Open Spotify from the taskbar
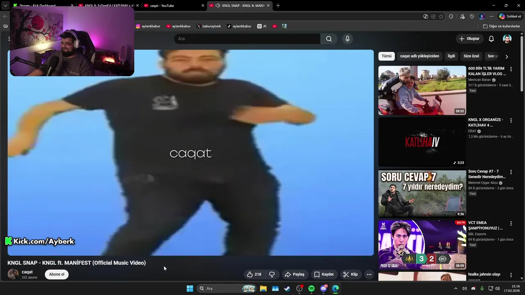 pos(311,288)
